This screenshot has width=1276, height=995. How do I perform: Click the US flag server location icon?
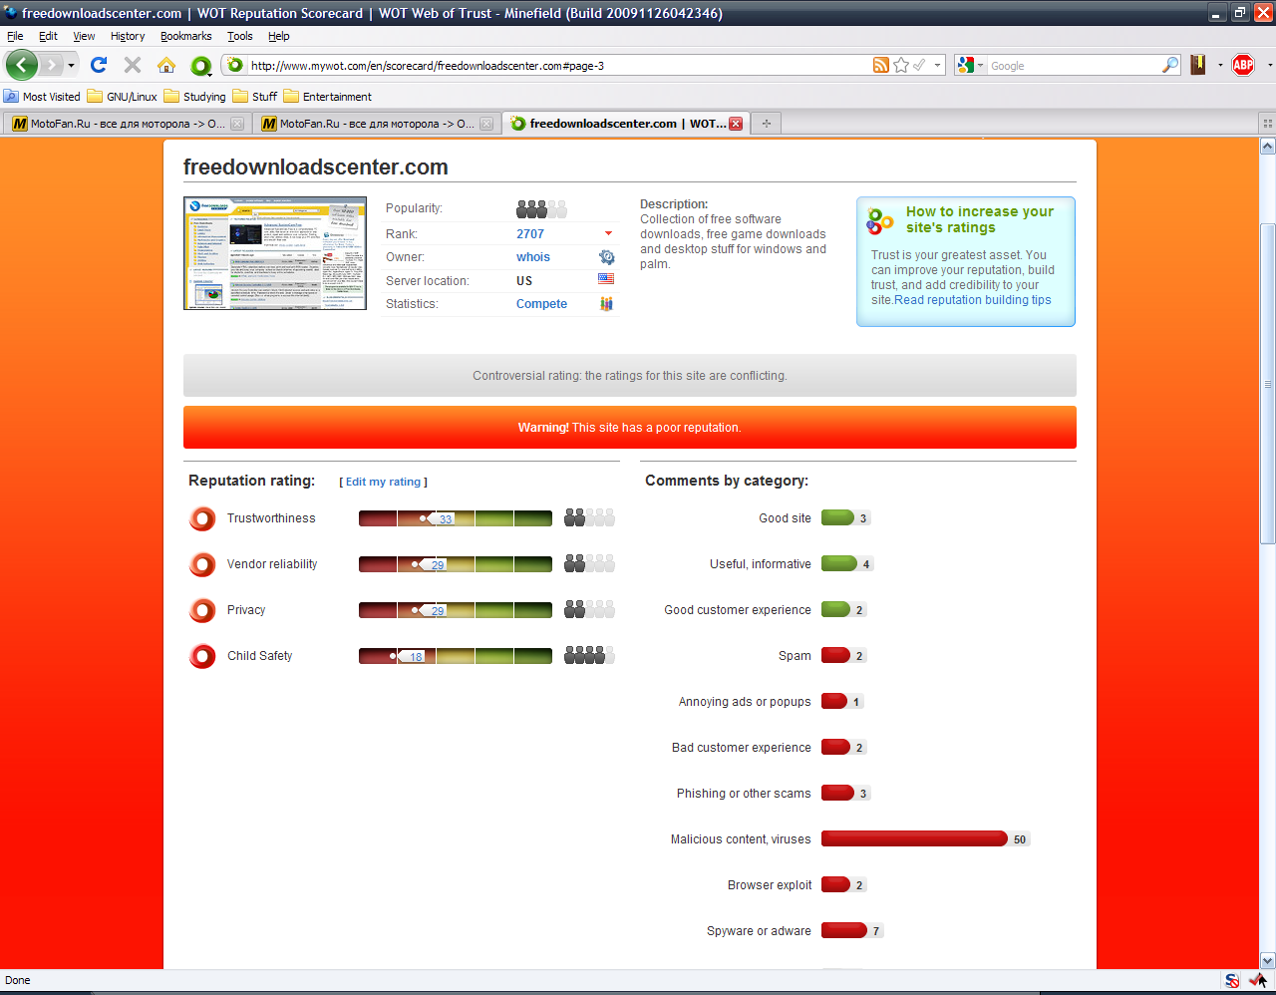pyautogui.click(x=606, y=279)
